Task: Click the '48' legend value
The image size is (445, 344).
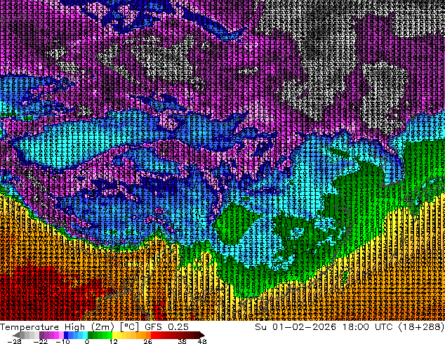Action: [x=202, y=341]
